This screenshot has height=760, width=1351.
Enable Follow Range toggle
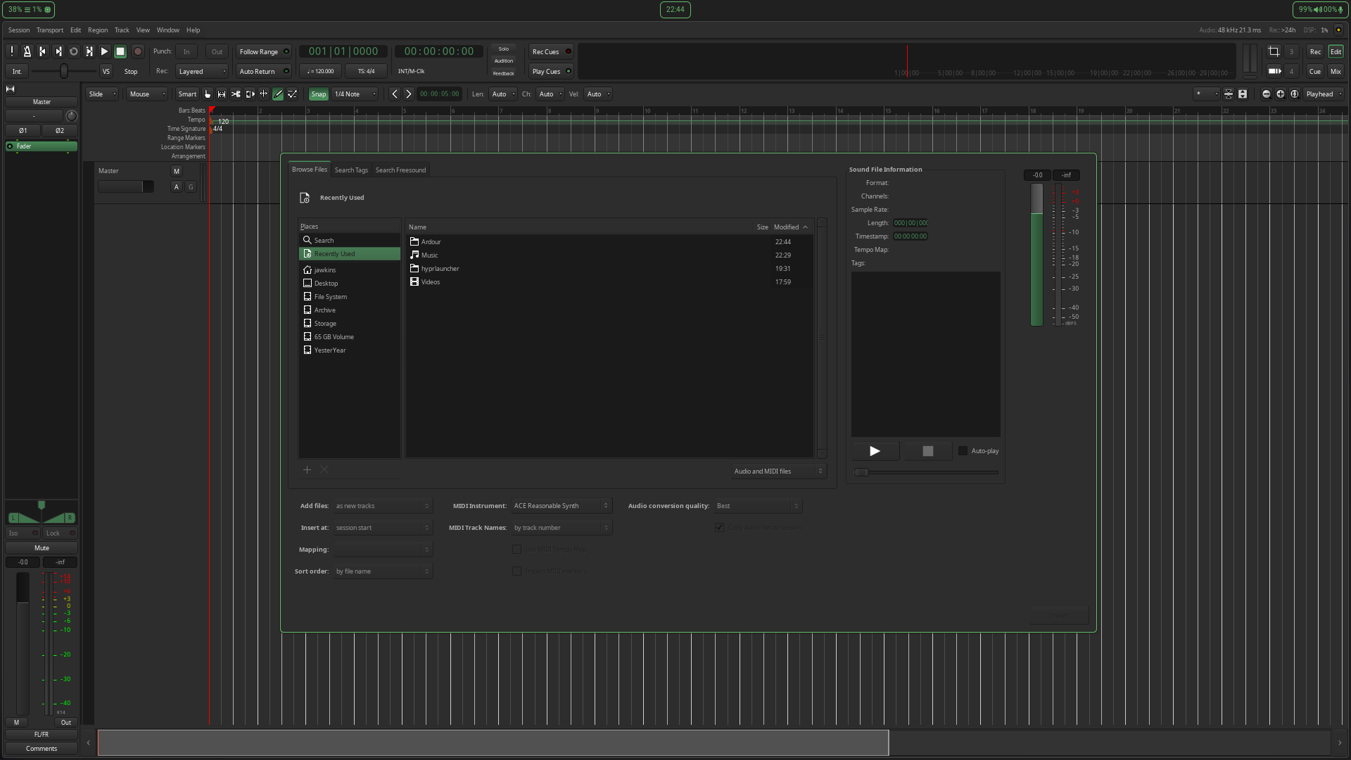[263, 52]
